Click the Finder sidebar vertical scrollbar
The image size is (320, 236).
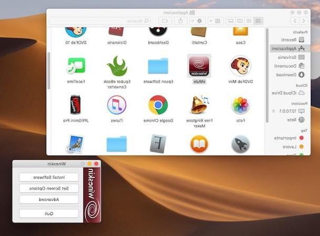tap(267, 76)
